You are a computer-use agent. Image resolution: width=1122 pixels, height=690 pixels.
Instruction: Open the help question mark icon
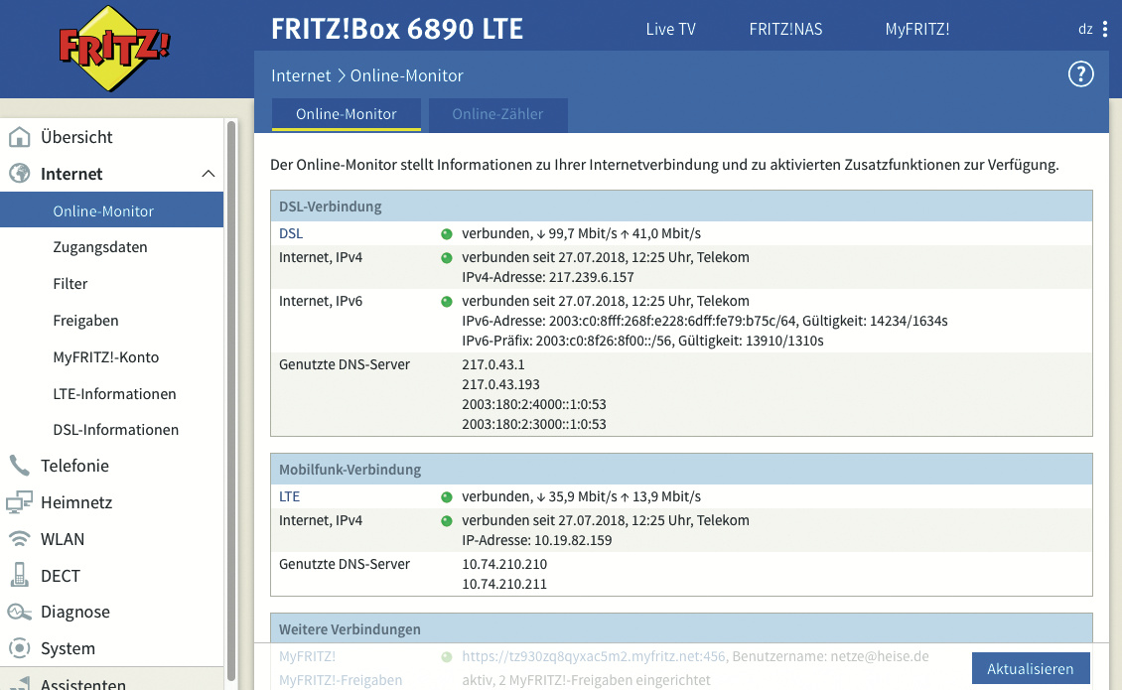[x=1080, y=74]
